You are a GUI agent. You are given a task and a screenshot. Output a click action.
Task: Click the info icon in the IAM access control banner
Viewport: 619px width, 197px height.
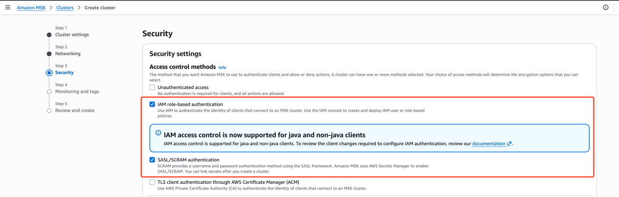pos(158,133)
